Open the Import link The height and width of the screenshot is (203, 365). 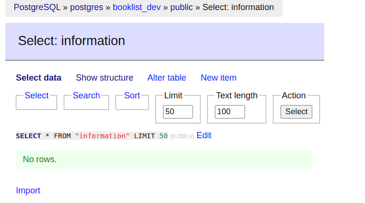[28, 190]
